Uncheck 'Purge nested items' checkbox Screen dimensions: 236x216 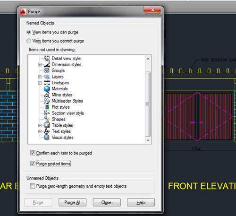coord(33,164)
